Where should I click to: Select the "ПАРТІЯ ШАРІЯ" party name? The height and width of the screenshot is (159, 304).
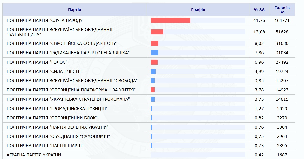[45, 146]
